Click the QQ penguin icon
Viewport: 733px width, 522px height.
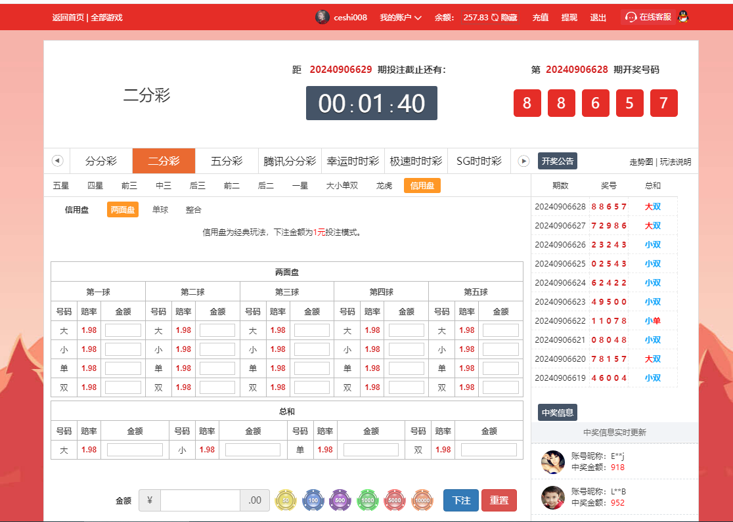point(683,17)
